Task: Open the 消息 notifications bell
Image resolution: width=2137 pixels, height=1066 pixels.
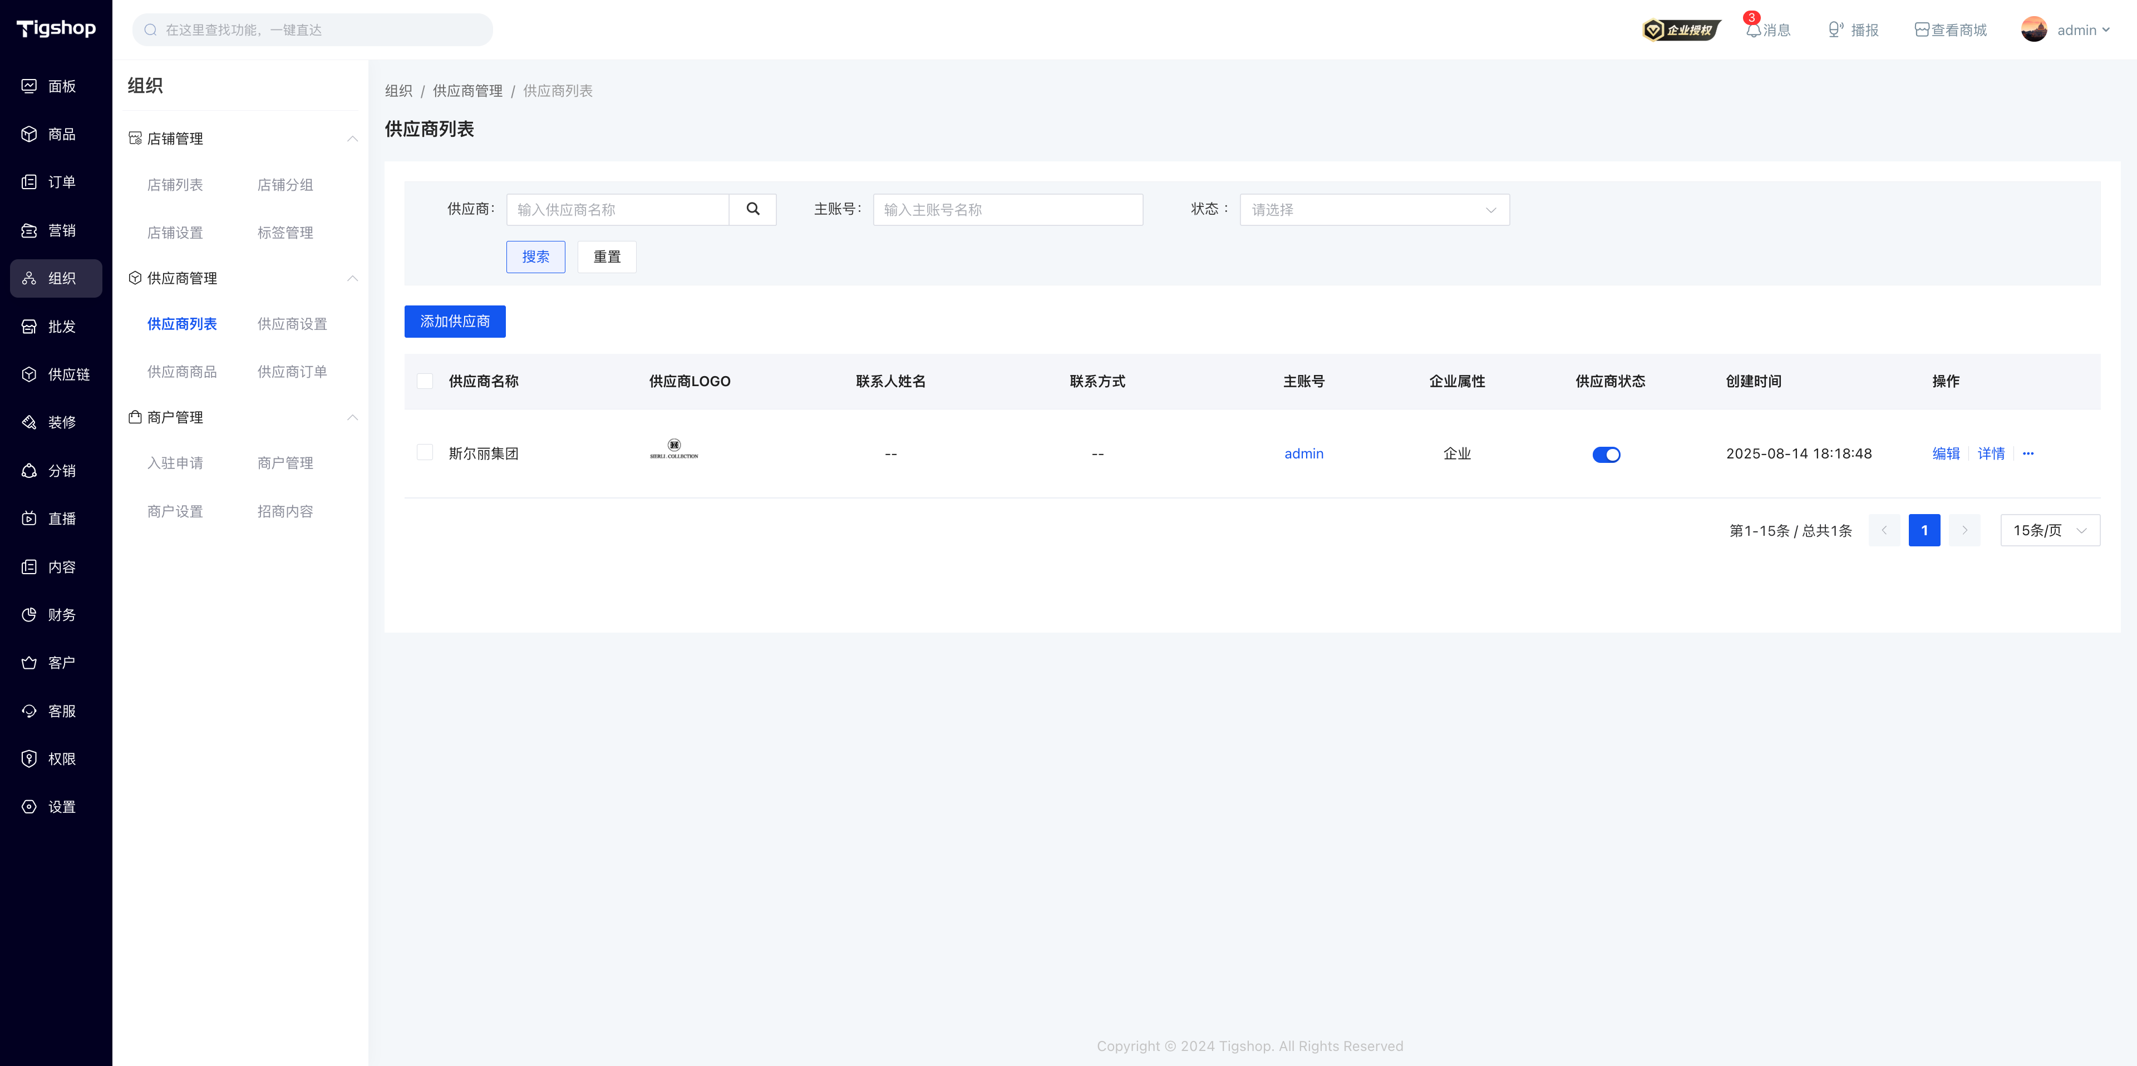Action: coord(1753,30)
